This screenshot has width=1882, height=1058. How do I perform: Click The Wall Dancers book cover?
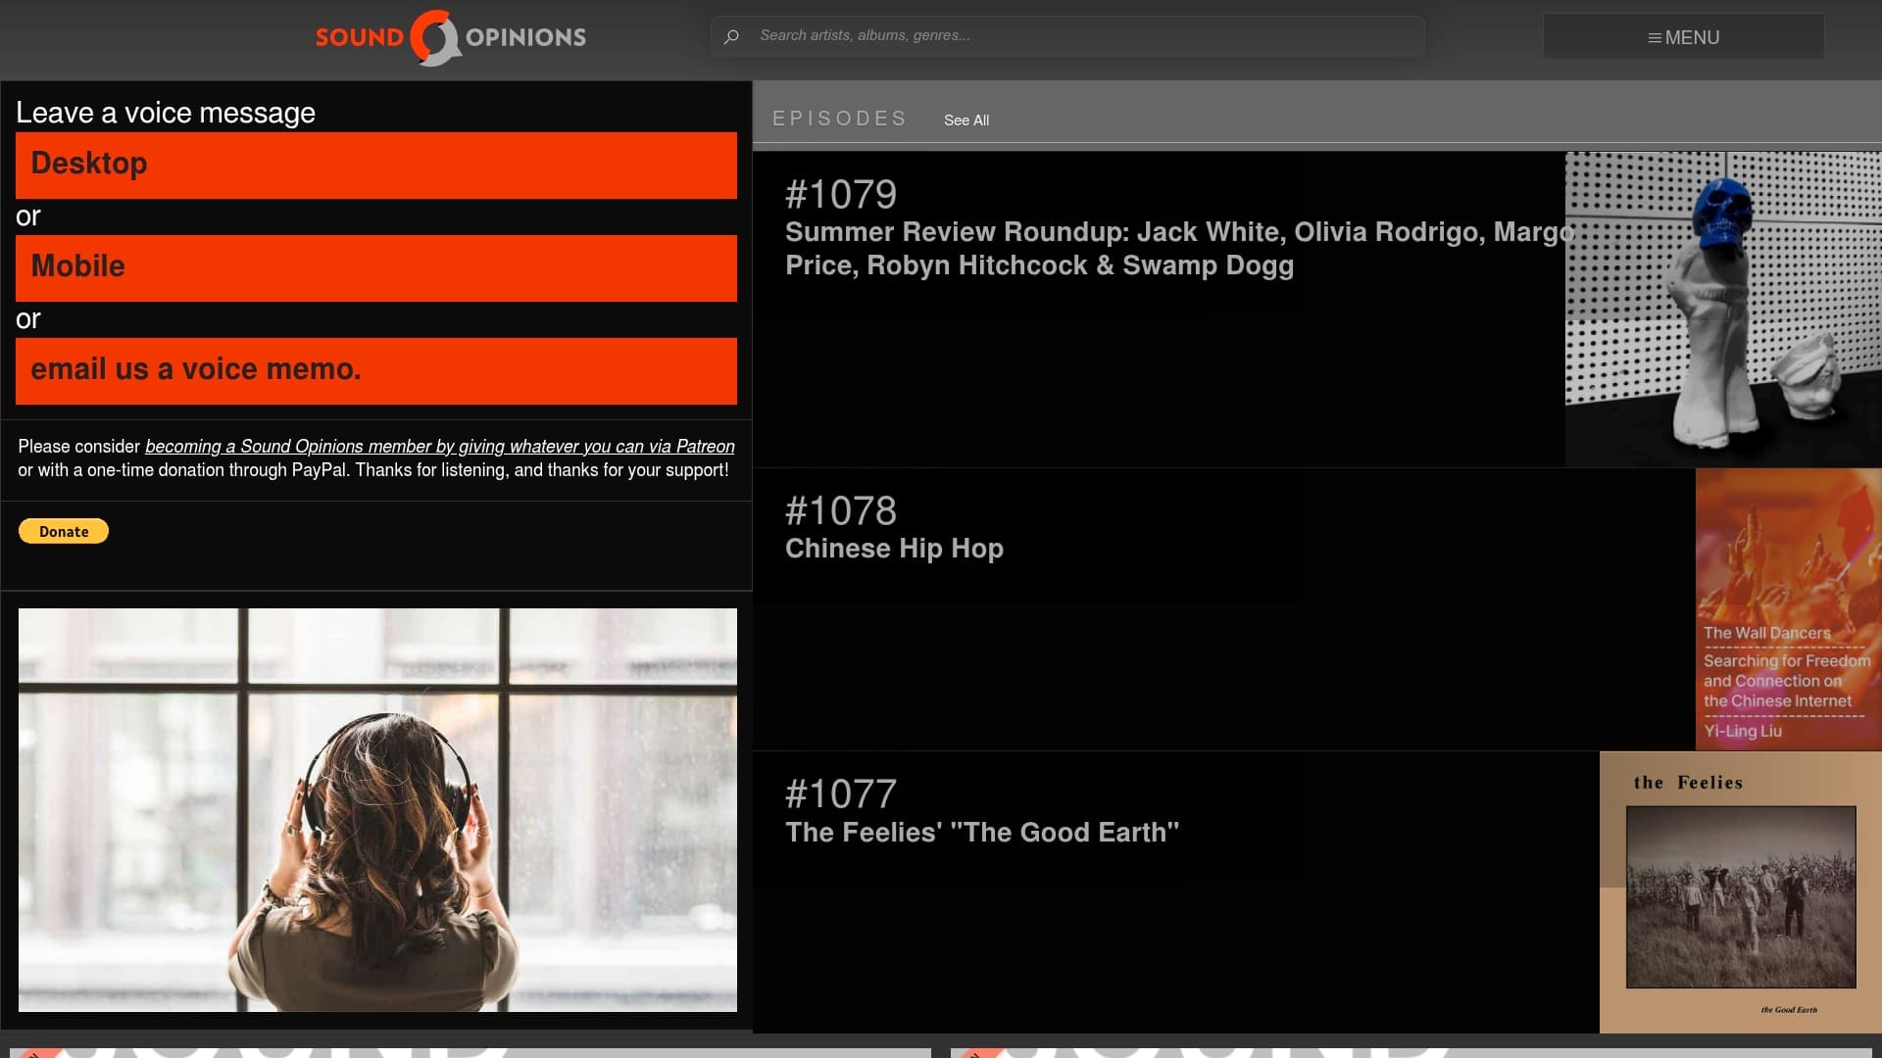[x=1789, y=609]
